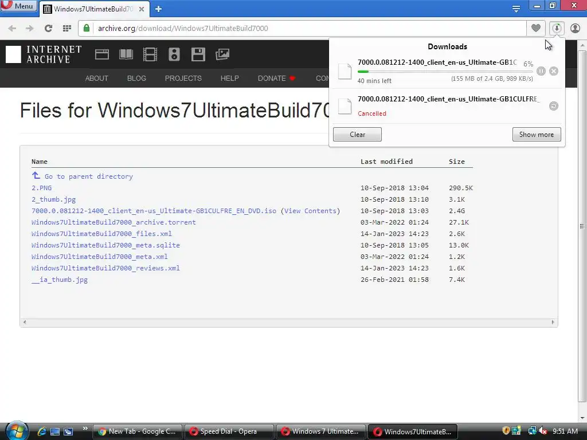The image size is (587, 440).
Task: Open Web archive icon
Action: [102, 54]
